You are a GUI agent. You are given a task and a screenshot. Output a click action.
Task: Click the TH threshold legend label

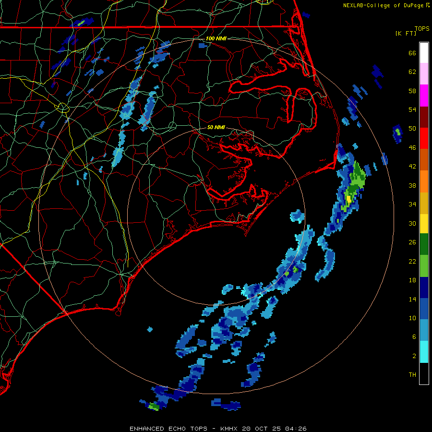click(412, 375)
